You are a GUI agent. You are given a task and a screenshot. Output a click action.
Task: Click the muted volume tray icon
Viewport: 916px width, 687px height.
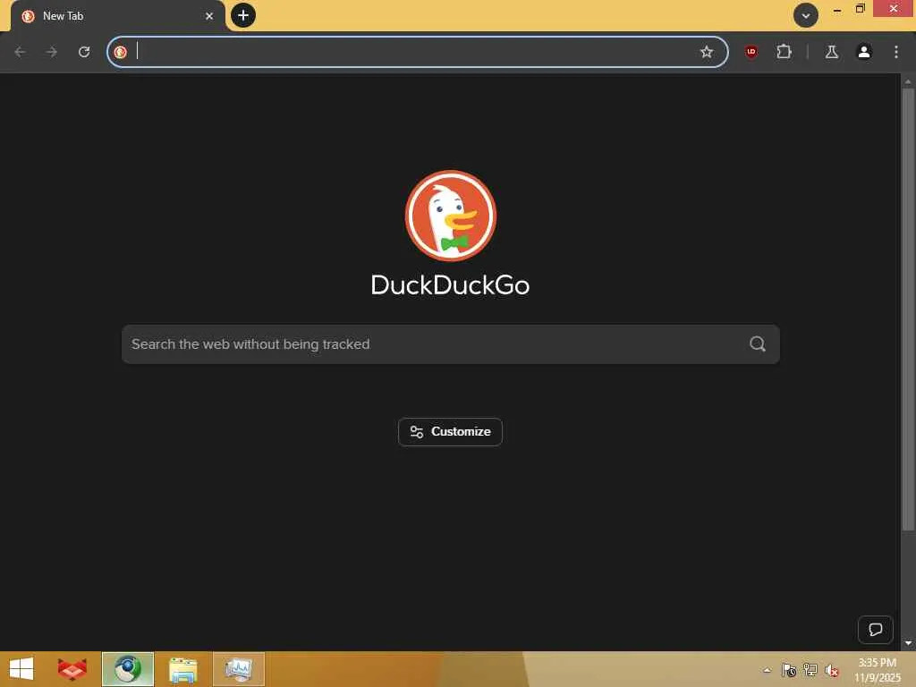[x=831, y=670]
